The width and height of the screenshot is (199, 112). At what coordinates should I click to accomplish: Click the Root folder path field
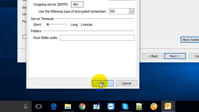pos(97,38)
